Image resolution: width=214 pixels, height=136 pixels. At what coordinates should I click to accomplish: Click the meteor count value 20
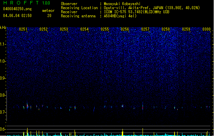pos(49,16)
